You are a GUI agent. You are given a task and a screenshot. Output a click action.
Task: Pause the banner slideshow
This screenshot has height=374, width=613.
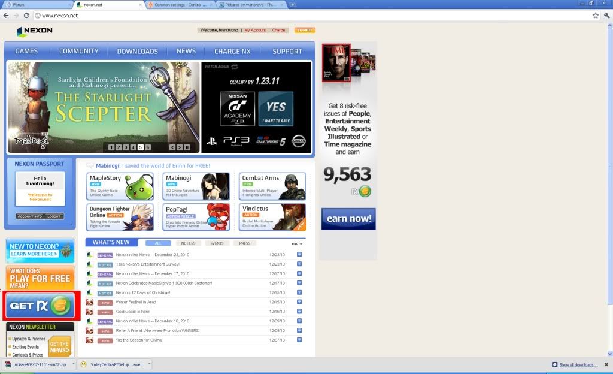point(187,147)
